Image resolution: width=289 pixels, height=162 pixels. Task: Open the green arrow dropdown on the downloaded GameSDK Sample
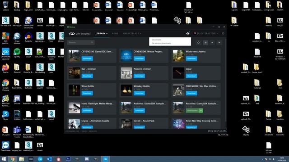point(201,110)
